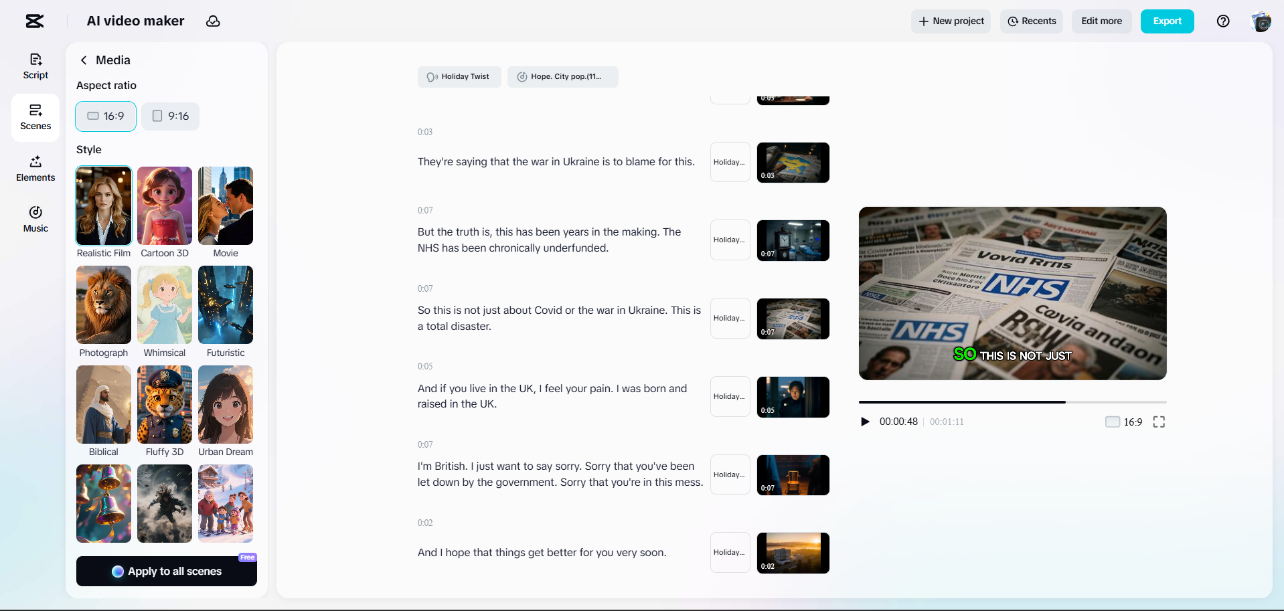The height and width of the screenshot is (611, 1284).
Task: Select sunset building scene thumbnail
Action: [x=793, y=553]
